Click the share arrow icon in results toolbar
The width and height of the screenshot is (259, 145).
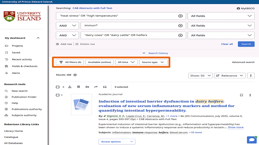tap(96, 87)
